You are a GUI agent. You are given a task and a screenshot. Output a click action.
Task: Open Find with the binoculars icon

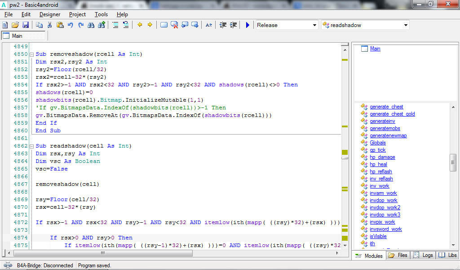point(91,25)
